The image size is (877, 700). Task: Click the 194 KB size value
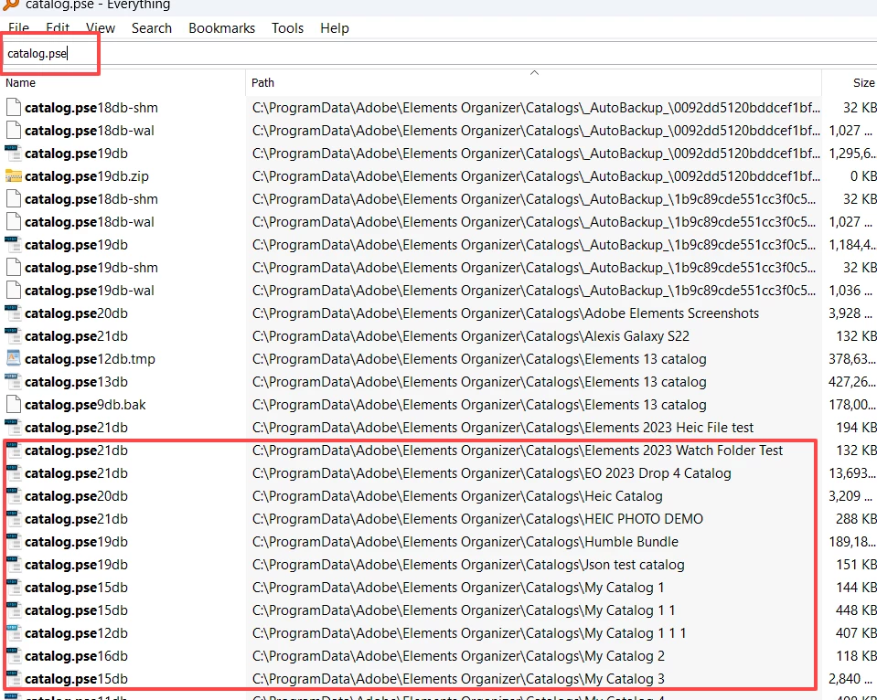point(856,428)
